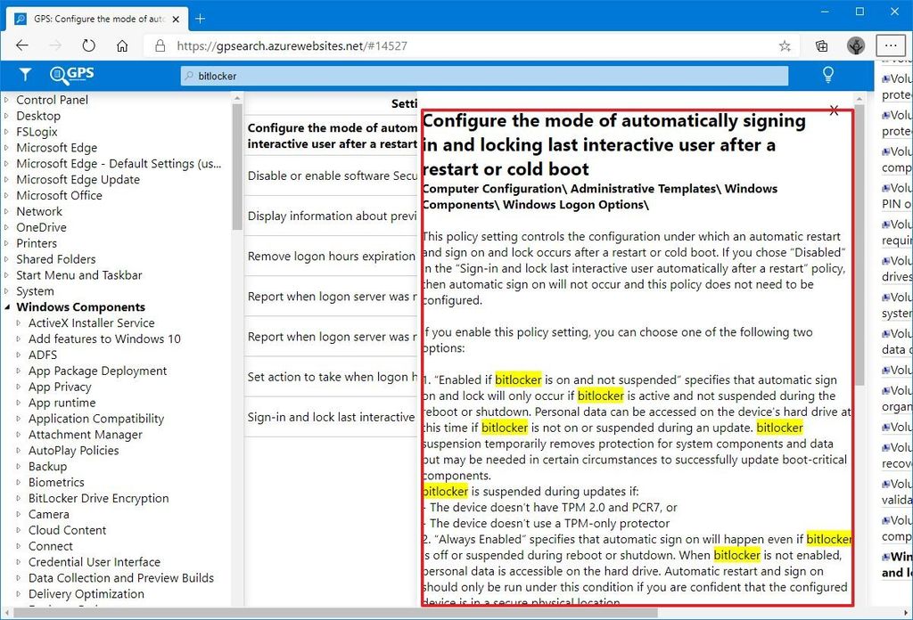The width and height of the screenshot is (913, 620).
Task: Open the Collections icon in Edge toolbar
Action: pos(821,45)
